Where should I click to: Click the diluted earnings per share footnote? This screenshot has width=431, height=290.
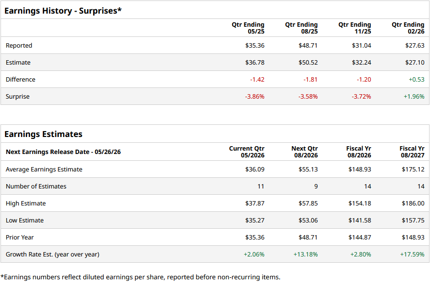[141, 277]
